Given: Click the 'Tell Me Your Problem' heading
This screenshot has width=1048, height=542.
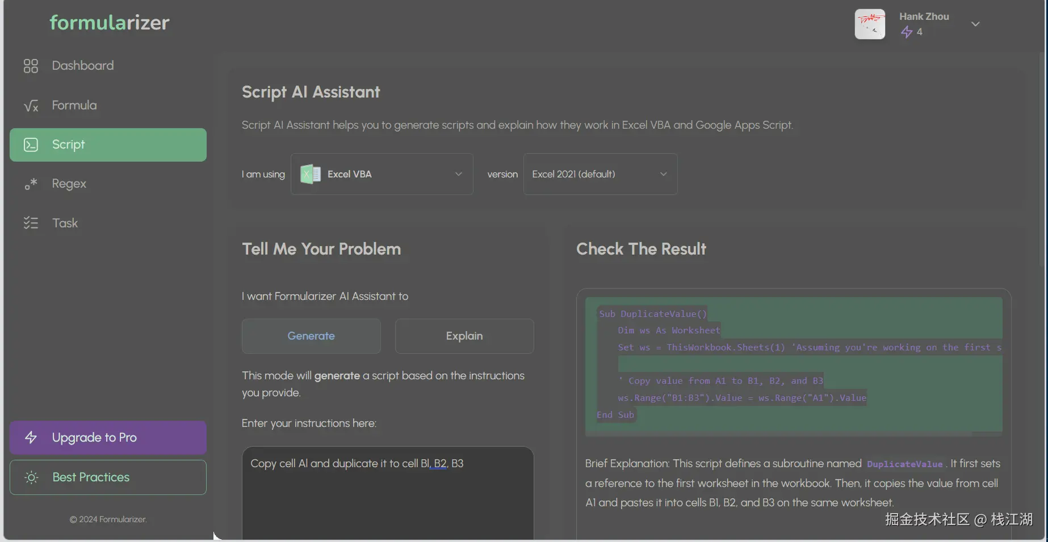Looking at the screenshot, I should [x=321, y=249].
